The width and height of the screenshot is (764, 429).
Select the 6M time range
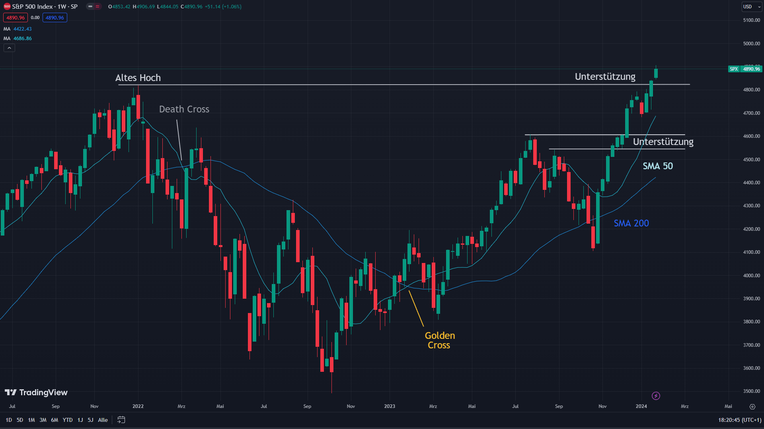(x=55, y=420)
